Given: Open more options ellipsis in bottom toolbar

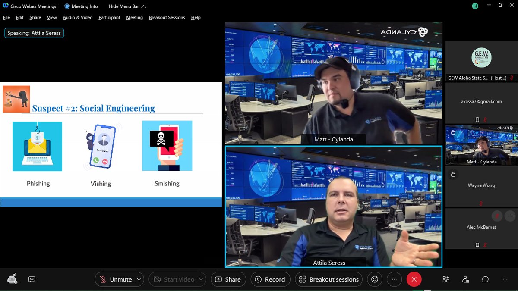Looking at the screenshot, I should [x=394, y=279].
